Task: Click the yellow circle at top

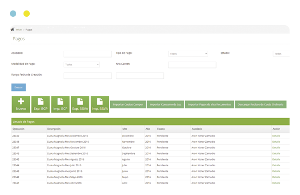Action: [x=27, y=14]
